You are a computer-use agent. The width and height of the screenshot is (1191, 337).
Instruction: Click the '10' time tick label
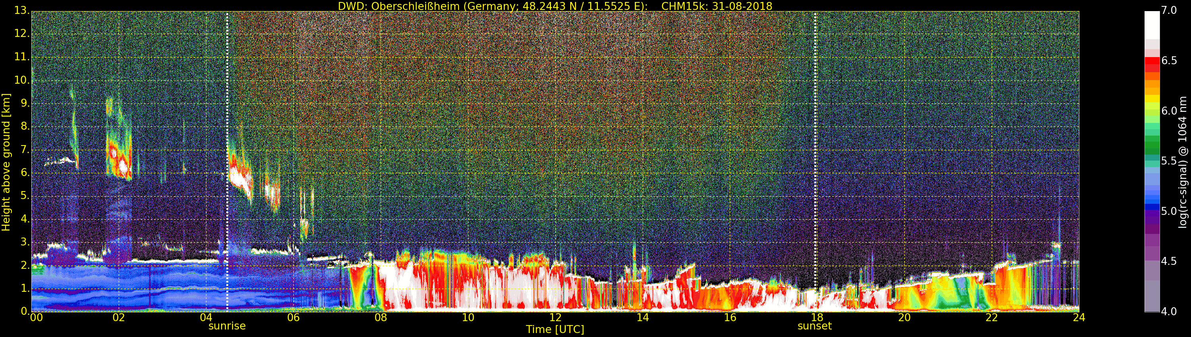pyautogui.click(x=468, y=317)
